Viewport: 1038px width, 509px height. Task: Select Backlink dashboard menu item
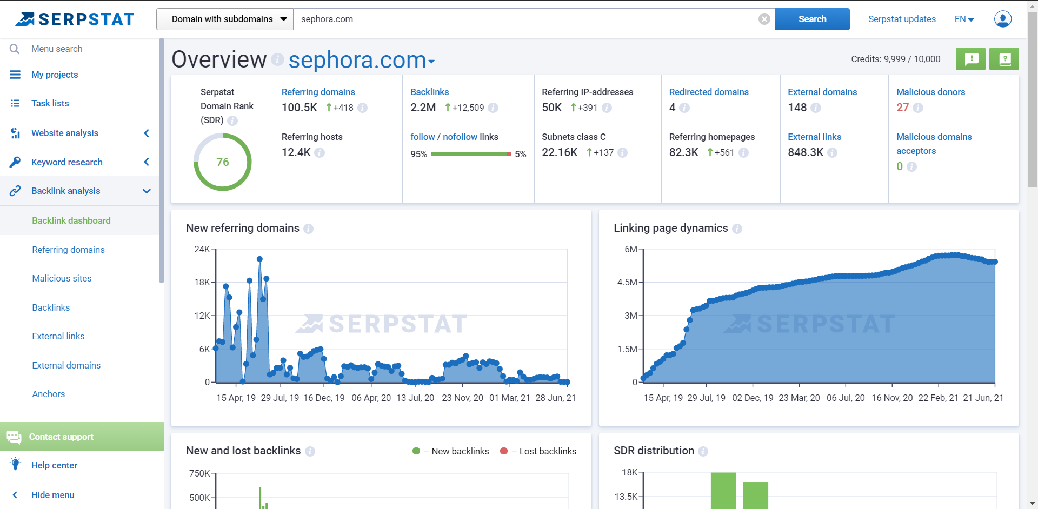tap(71, 220)
